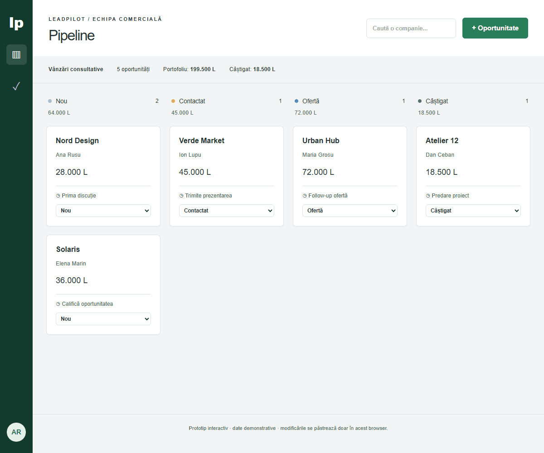The width and height of the screenshot is (544, 453).
Task: Click the orange dot beside Contactat
Action: (173, 101)
